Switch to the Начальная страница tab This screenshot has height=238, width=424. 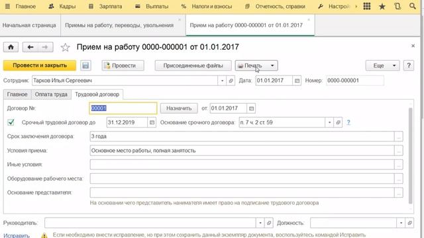tap(29, 25)
